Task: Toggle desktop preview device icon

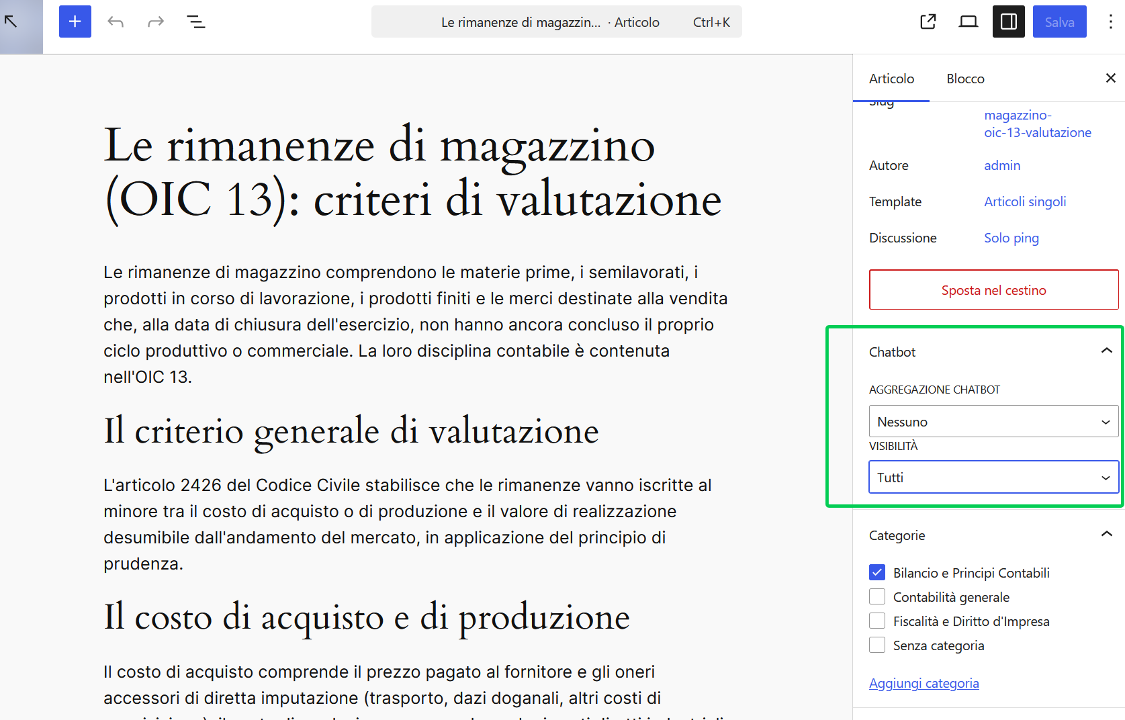Action: 969,21
